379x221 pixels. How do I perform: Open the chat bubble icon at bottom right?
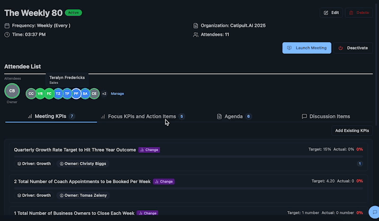point(373,212)
